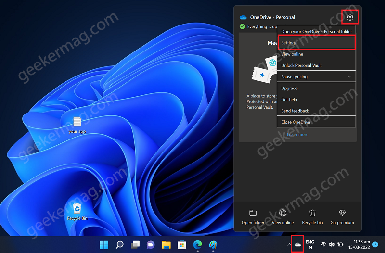Open the Paint app on the taskbar
The image size is (385, 253).
[213, 245]
